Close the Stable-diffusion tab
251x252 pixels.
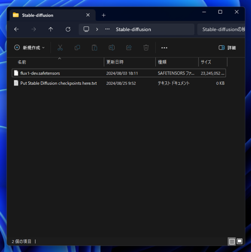[x=88, y=15]
